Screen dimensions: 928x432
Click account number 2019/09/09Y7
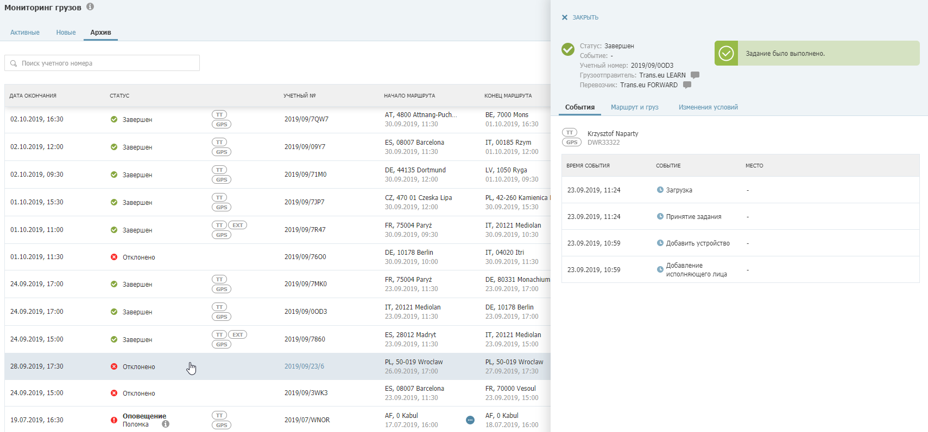(x=305, y=147)
